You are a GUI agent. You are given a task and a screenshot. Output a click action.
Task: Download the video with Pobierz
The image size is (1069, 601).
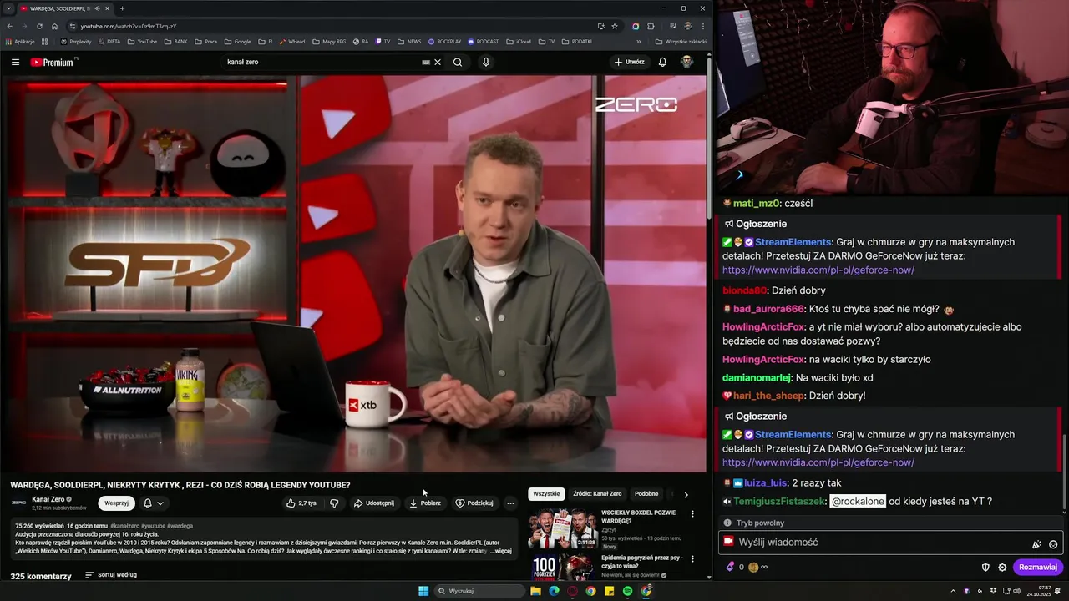(425, 503)
